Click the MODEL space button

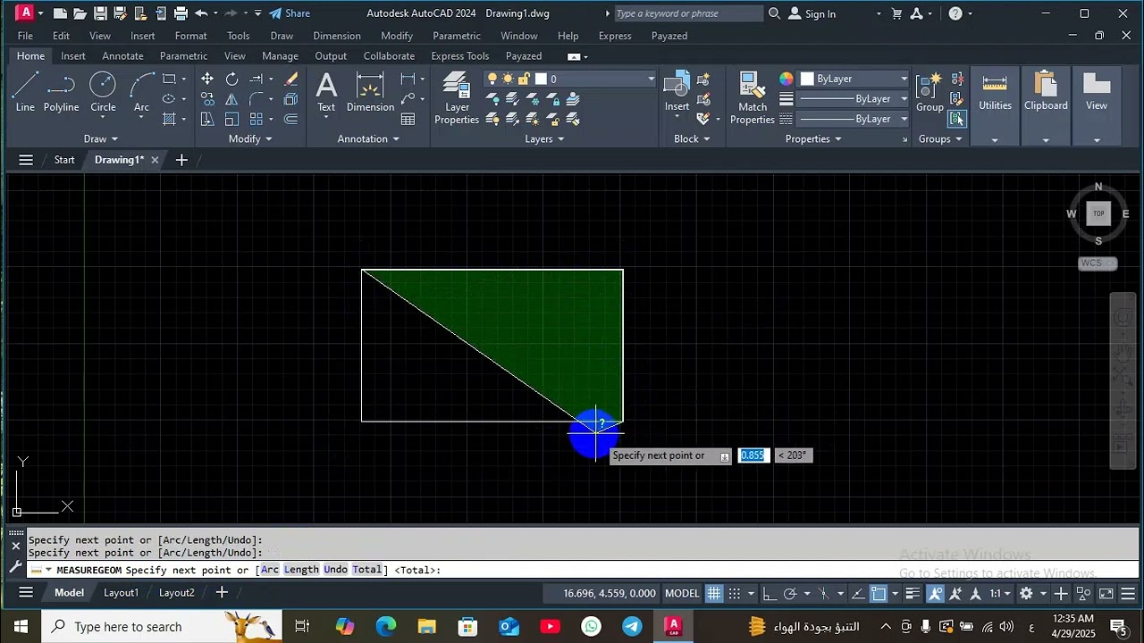682,593
